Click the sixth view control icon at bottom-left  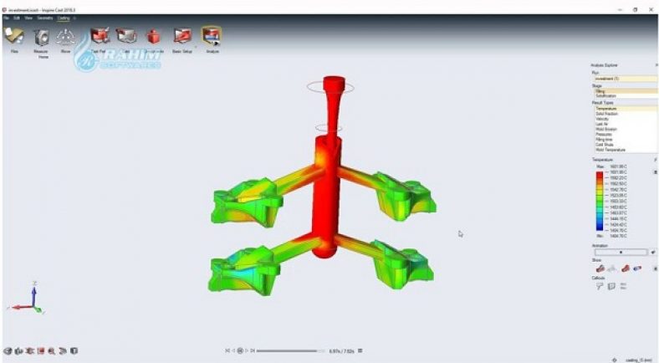[63, 350]
